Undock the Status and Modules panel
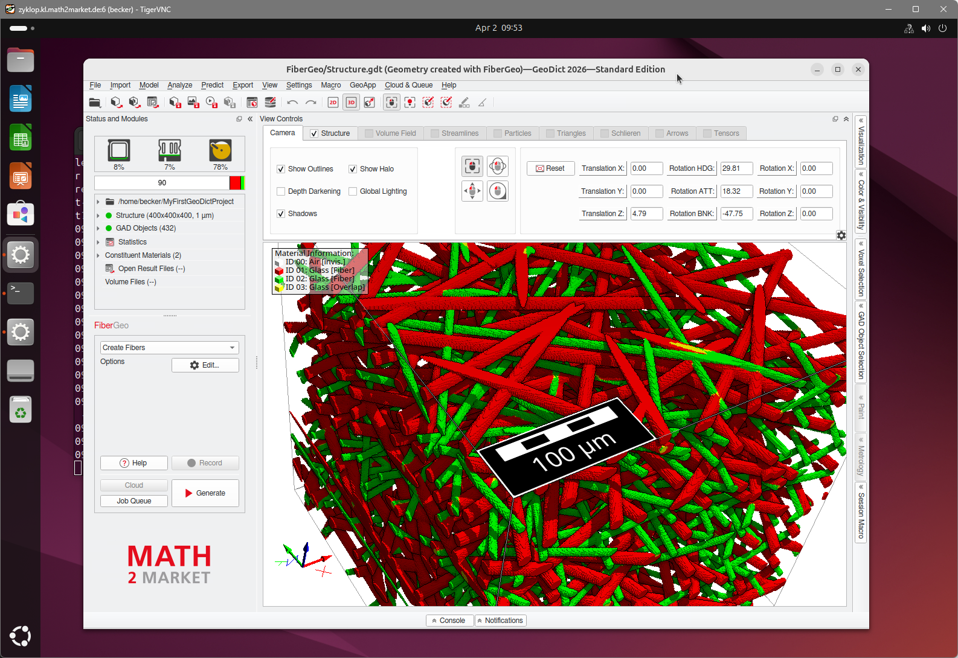 239,119
